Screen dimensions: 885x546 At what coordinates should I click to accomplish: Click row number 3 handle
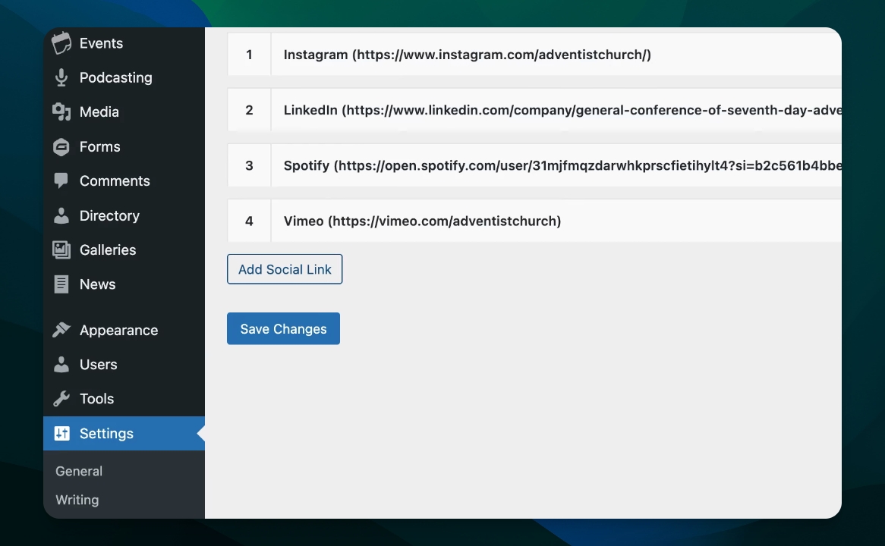[x=249, y=165]
